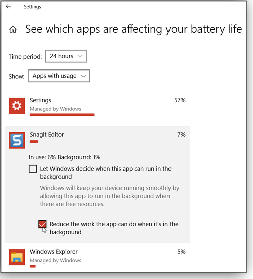Open the Show Apps with usage dropdown
Screen dimensions: 253x279
coord(59,76)
